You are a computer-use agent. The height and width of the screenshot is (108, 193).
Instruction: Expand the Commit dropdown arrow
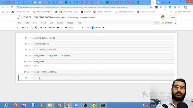tap(103, 28)
